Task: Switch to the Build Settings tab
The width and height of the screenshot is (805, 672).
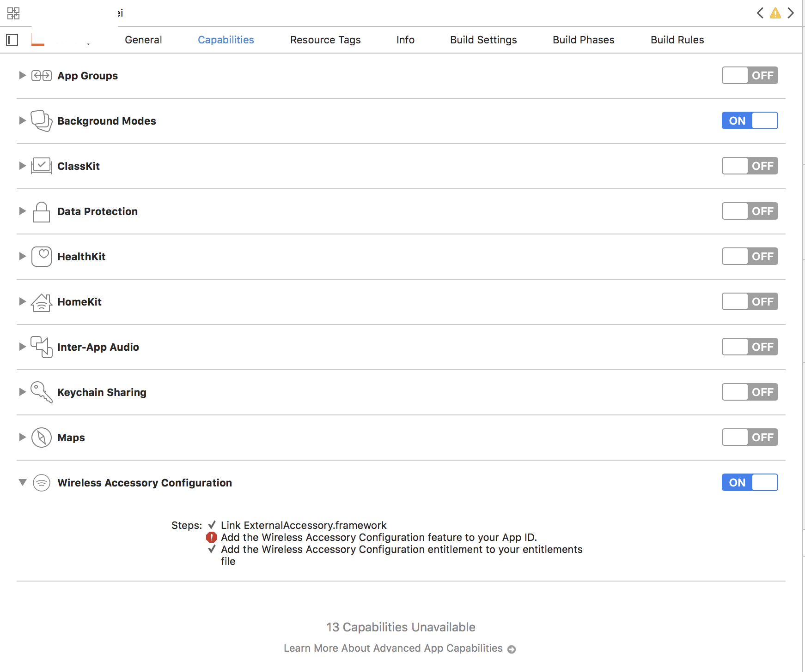Action: 483,40
